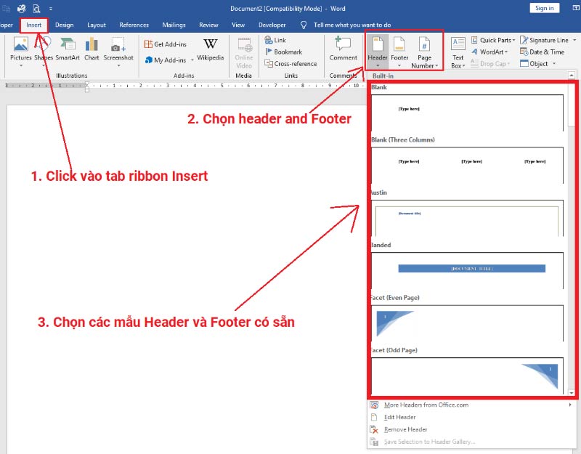Screen dimensions: 581x454
Task: Insert a SmartArt graphic
Action: click(x=68, y=49)
